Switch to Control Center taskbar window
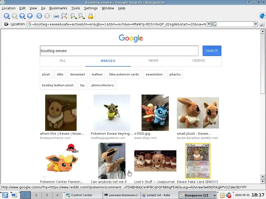 (84, 195)
